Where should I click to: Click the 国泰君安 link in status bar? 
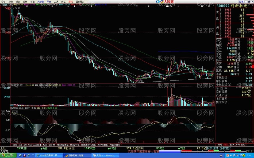coord(225,148)
